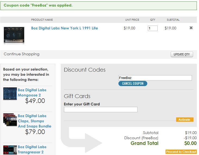Image resolution: width=199 pixels, height=155 pixels.
Task: Click the Activate gift card button
Action: point(185,120)
